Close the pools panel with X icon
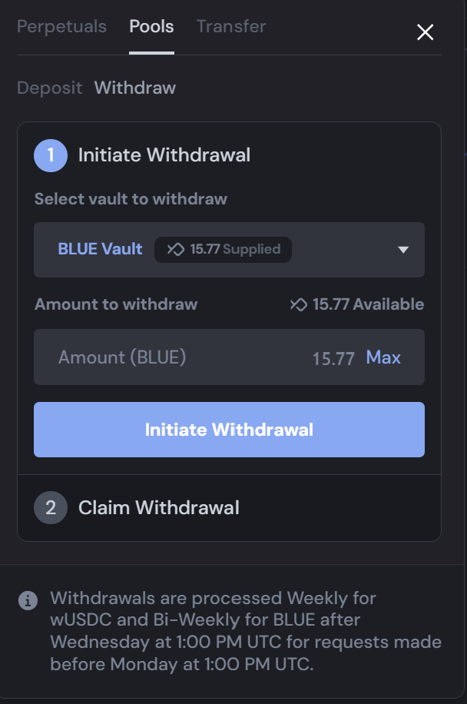 click(425, 32)
